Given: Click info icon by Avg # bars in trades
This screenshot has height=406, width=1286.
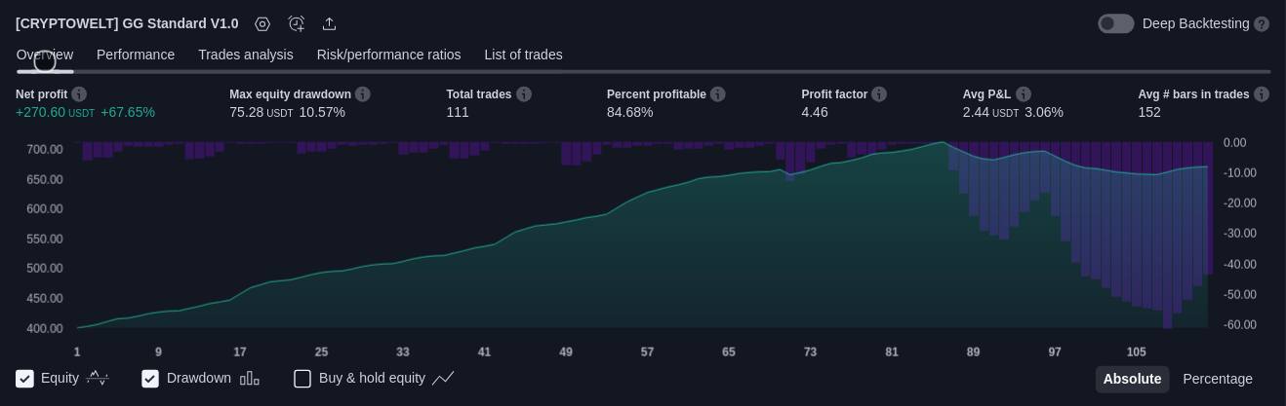Looking at the screenshot, I should point(1262,94).
